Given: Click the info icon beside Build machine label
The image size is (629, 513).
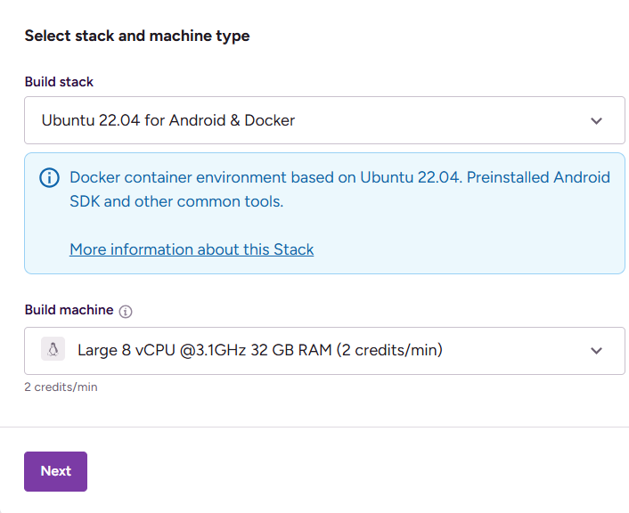Looking at the screenshot, I should point(126,312).
